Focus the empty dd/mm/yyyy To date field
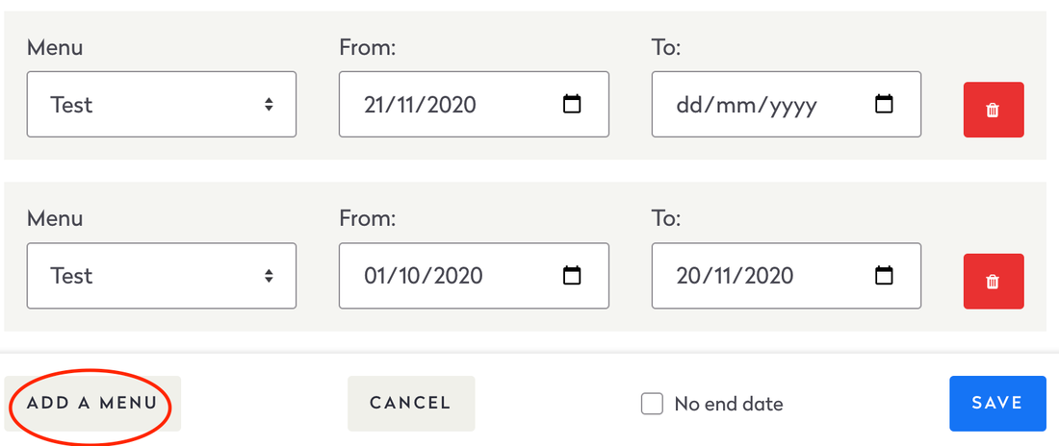This screenshot has height=446, width=1059. (x=761, y=104)
